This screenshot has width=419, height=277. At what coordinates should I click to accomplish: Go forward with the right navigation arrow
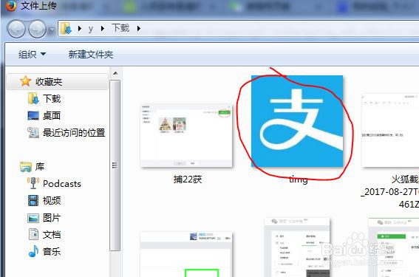pyautogui.click(x=37, y=29)
